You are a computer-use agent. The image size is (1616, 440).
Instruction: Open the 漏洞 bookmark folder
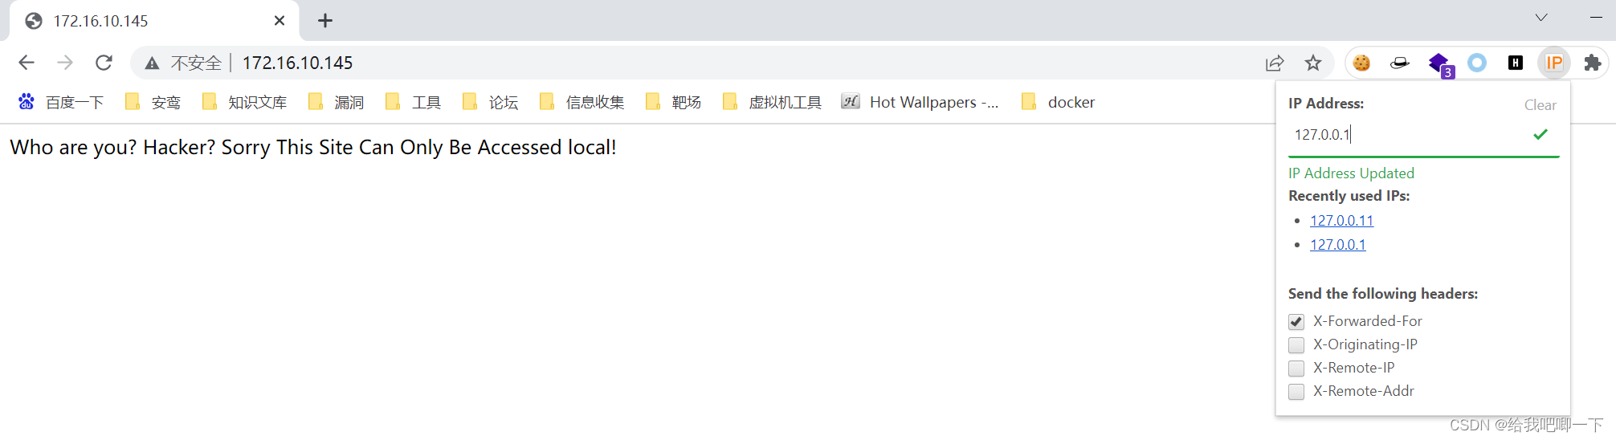click(x=336, y=102)
